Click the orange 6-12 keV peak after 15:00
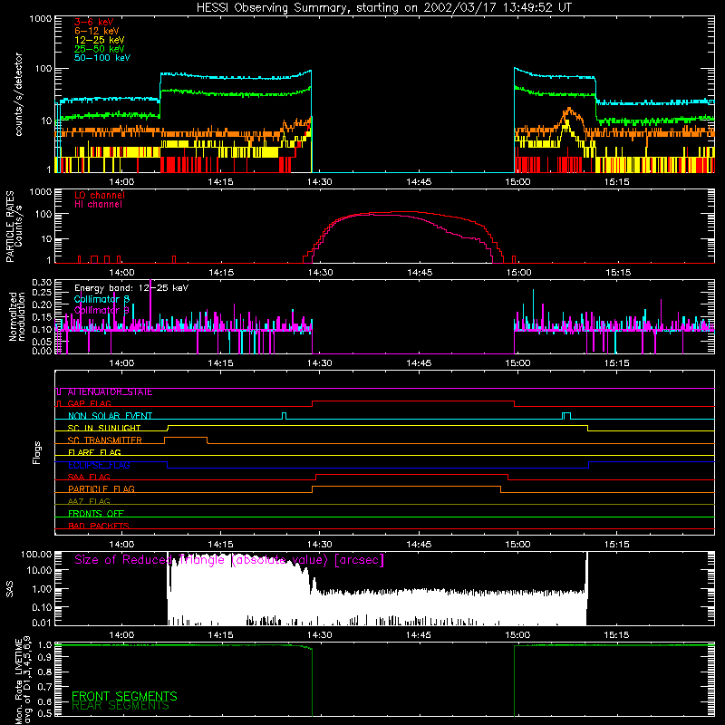 (x=569, y=111)
